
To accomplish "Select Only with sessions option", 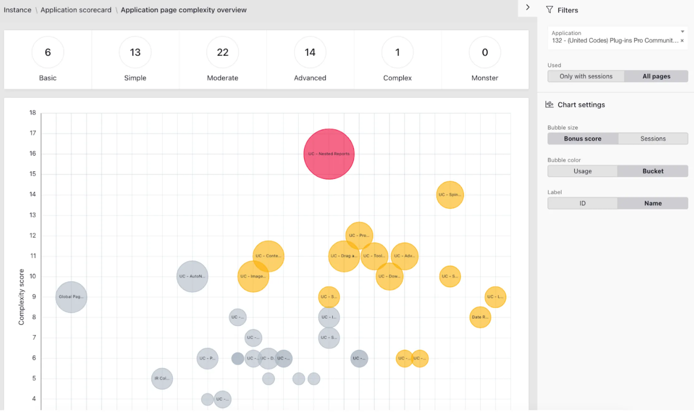I will coord(586,76).
